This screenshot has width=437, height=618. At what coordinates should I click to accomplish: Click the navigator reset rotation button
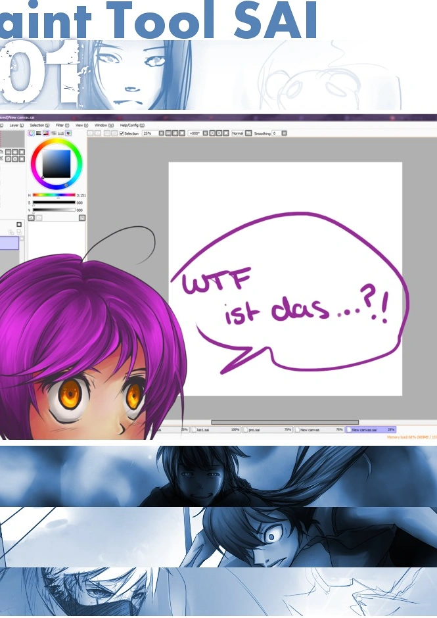[x=22, y=159]
